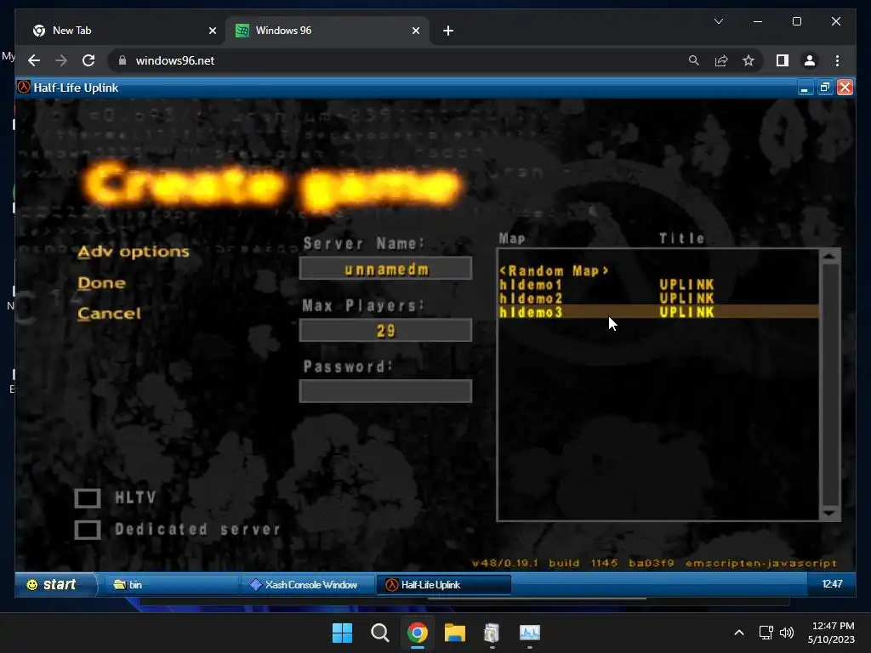Open the Windows clock and date
Image resolution: width=871 pixels, height=653 pixels.
832,633
